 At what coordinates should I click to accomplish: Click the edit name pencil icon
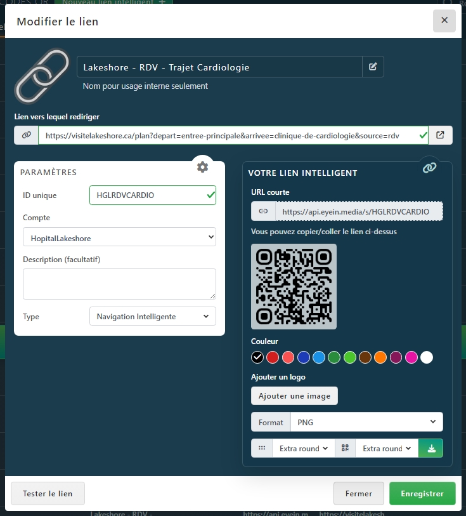click(373, 67)
